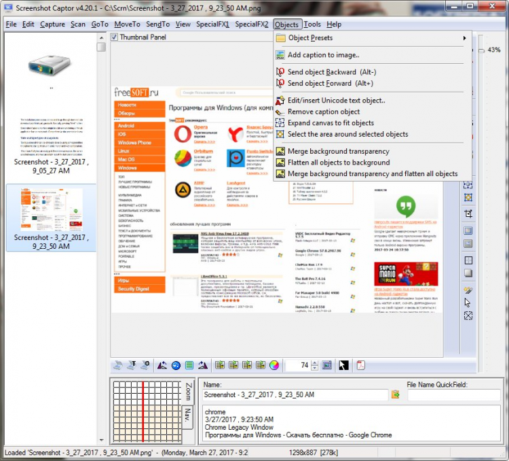
Task: Click the square with dotted divider icon
Action: [x=468, y=260]
